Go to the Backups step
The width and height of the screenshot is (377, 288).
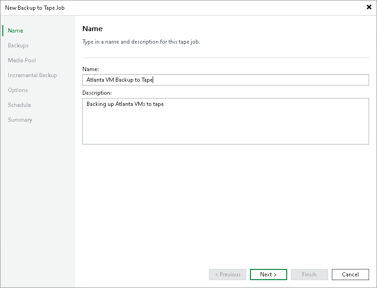(18, 46)
